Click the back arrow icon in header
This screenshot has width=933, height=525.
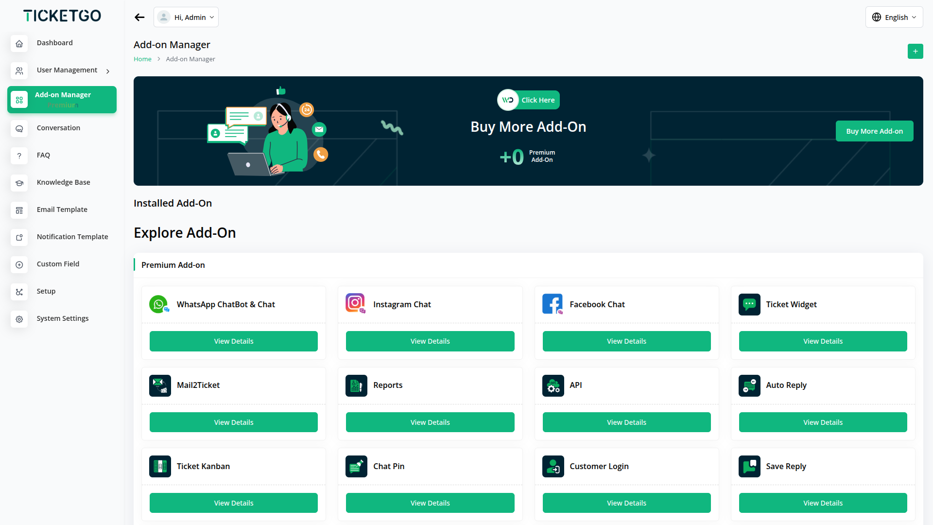139,17
